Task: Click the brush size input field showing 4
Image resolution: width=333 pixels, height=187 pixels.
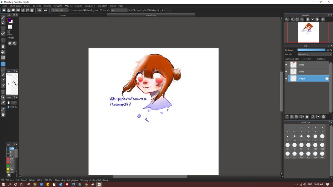Action: [x=14, y=103]
